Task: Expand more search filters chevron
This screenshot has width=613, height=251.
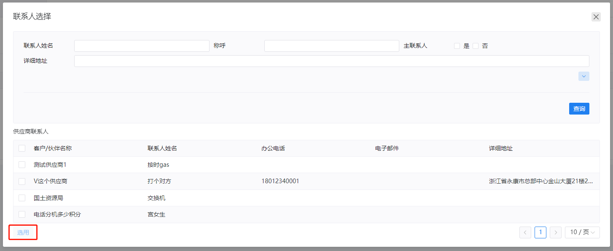Action: pos(584,76)
